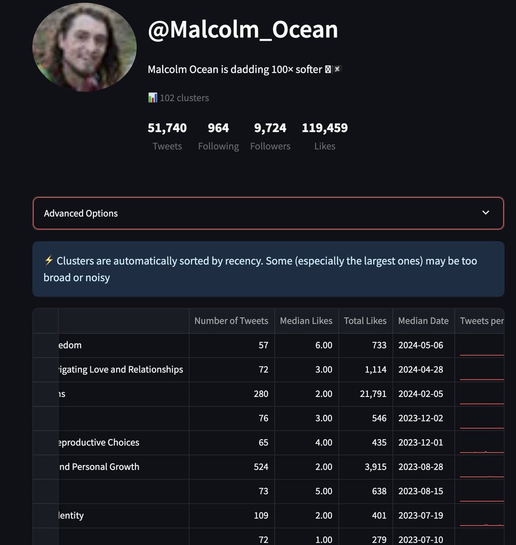Click Malcolm Ocean's profile picture
Image resolution: width=516 pixels, height=545 pixels.
coord(84,47)
